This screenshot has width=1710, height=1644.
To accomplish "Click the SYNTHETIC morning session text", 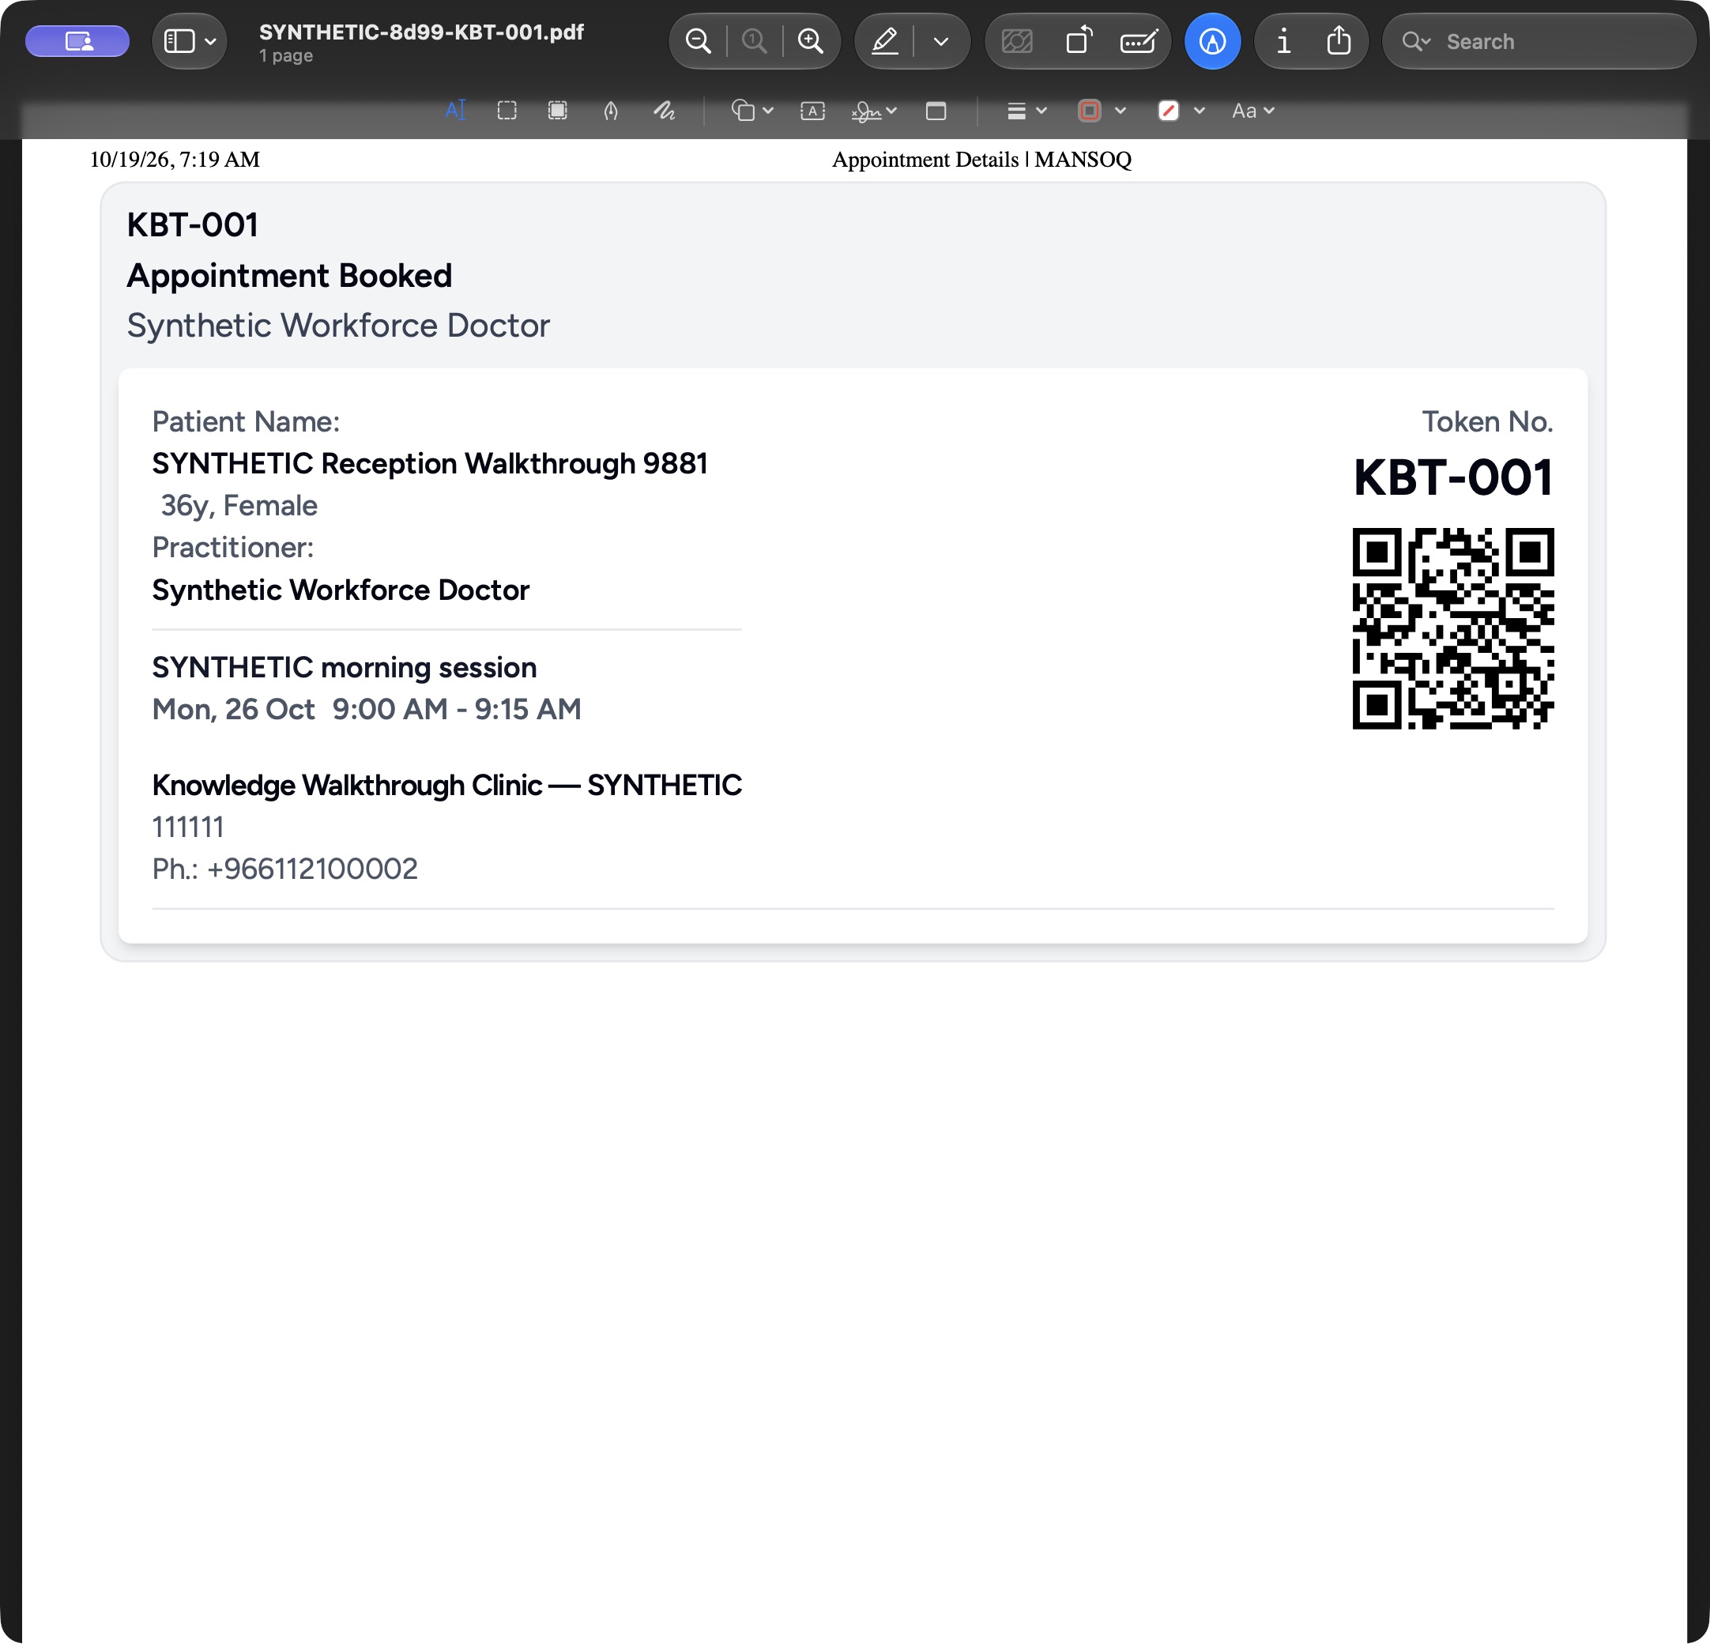I will [345, 668].
